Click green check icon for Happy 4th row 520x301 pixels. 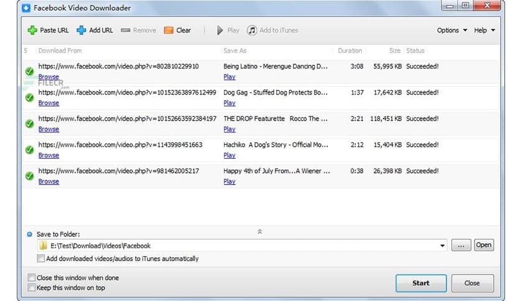pos(29,176)
